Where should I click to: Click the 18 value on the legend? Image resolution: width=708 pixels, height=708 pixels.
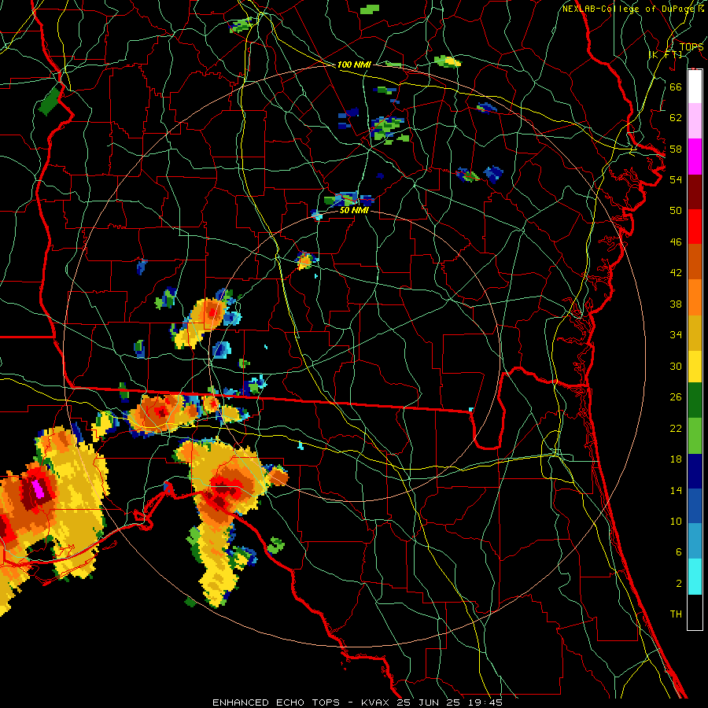(x=676, y=459)
